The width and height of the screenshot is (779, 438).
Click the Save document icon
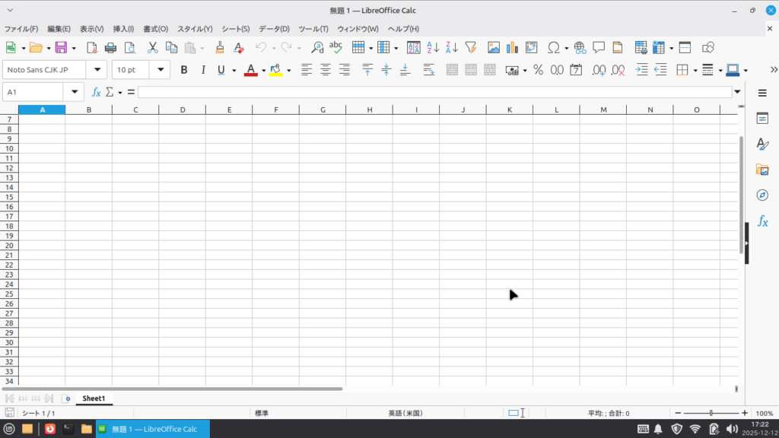coord(60,47)
